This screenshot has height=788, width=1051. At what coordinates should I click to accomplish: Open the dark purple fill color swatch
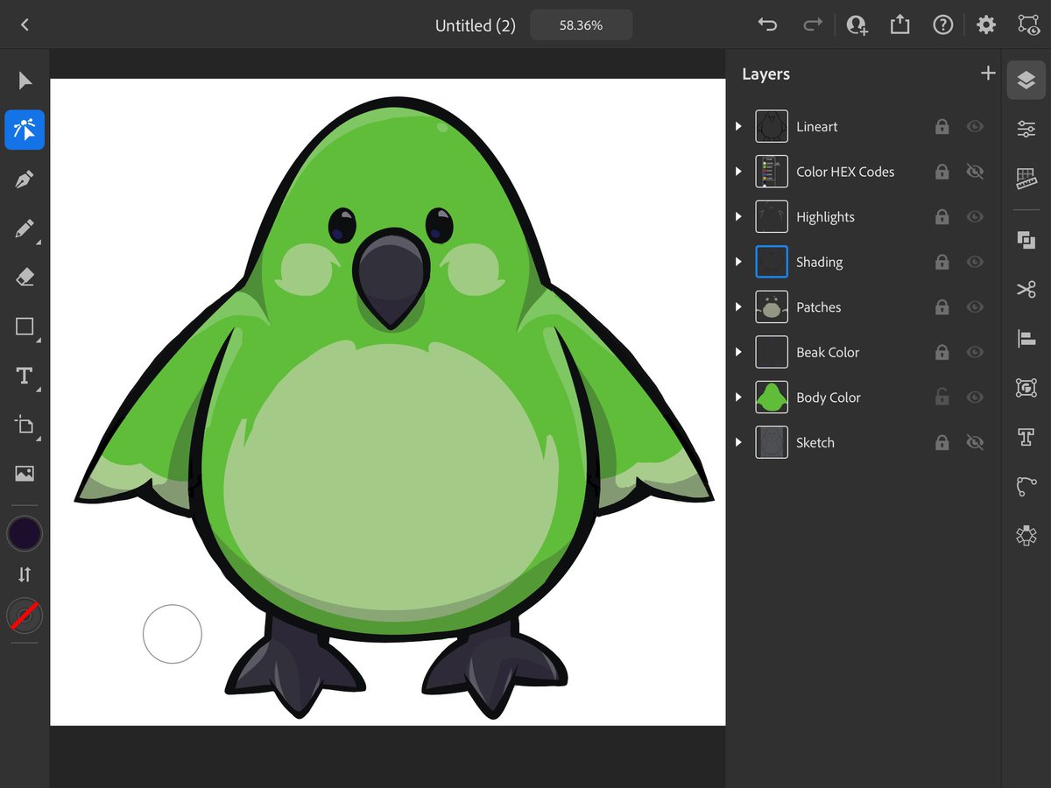pos(25,533)
